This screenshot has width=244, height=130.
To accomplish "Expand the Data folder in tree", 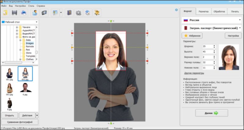I will click(x=20, y=40).
